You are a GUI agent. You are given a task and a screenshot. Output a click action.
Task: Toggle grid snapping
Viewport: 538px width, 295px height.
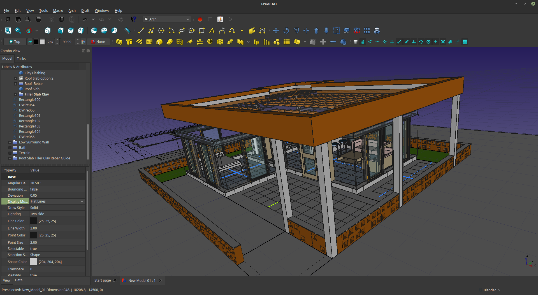(392, 41)
